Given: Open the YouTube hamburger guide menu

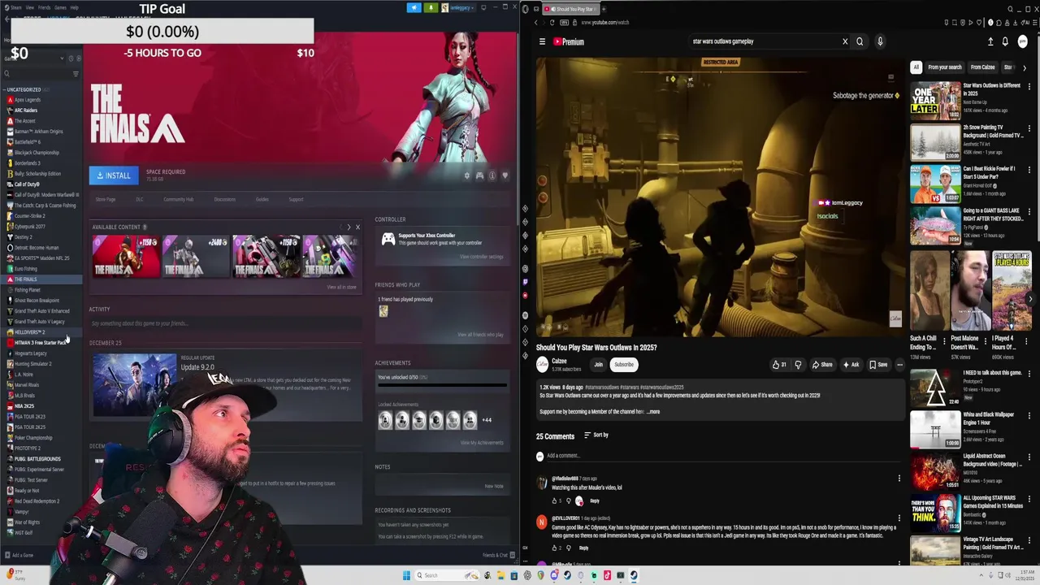Looking at the screenshot, I should (542, 41).
